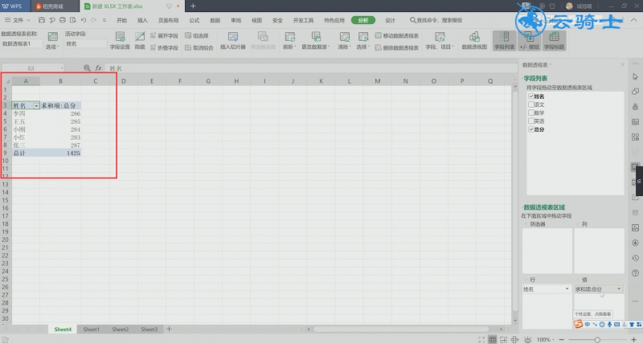Click the 数据透视表1 name input field
The width and height of the screenshot is (643, 344).
point(22,43)
